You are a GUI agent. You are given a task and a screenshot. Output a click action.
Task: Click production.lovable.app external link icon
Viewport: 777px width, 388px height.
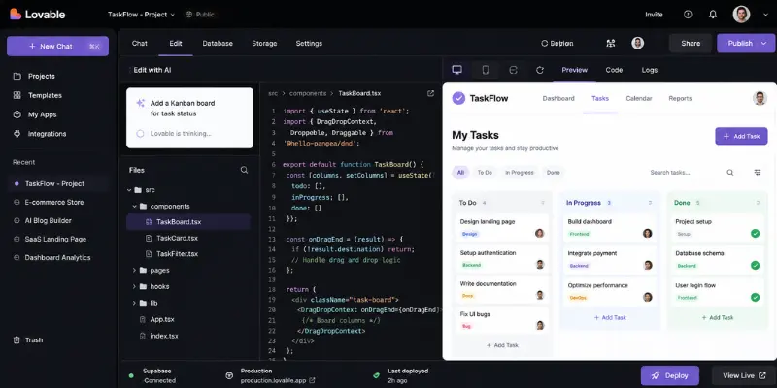(x=312, y=380)
